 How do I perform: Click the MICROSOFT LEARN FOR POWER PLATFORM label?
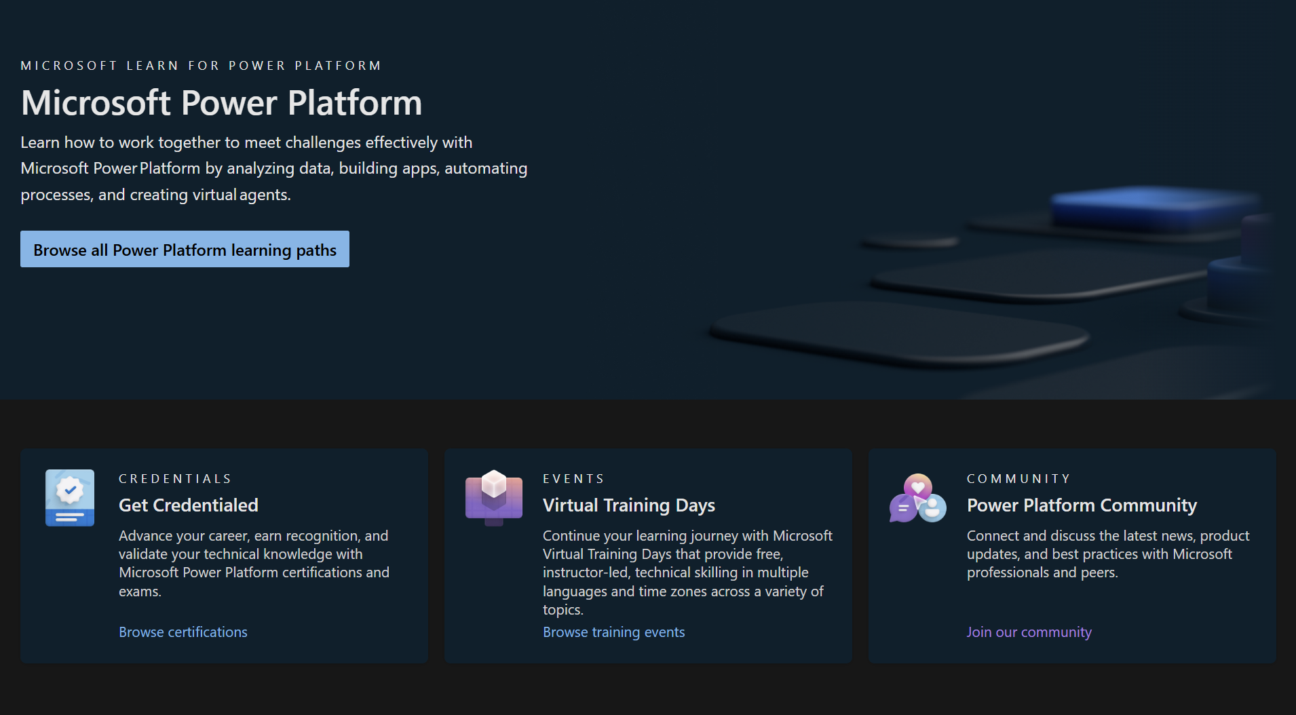(201, 66)
